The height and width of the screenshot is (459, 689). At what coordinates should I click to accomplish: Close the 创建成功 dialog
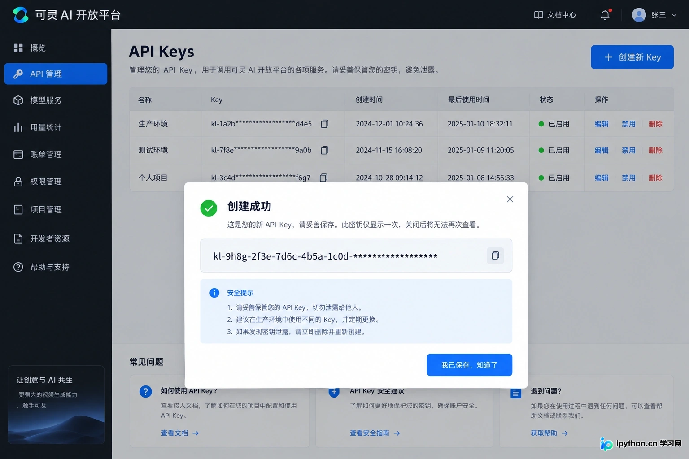[510, 199]
